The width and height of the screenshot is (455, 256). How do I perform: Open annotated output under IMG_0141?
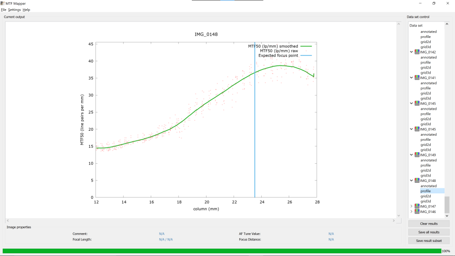click(x=429, y=83)
